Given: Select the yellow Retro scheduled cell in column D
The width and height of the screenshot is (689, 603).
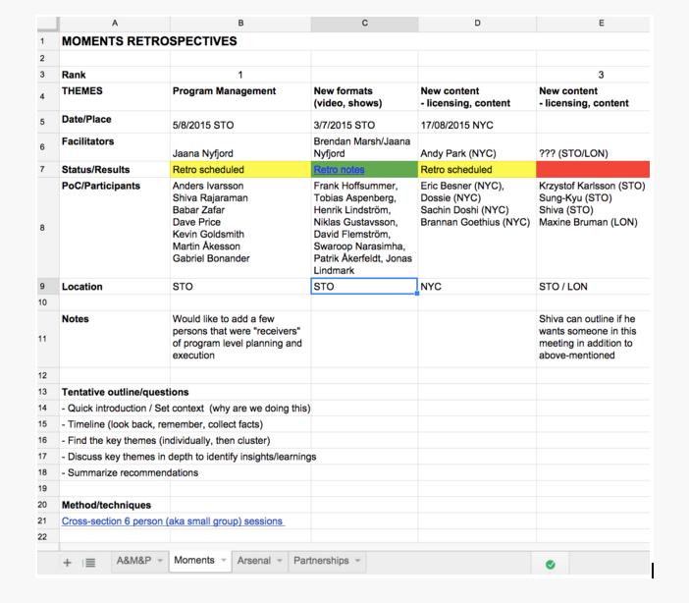Looking at the screenshot, I should [477, 170].
